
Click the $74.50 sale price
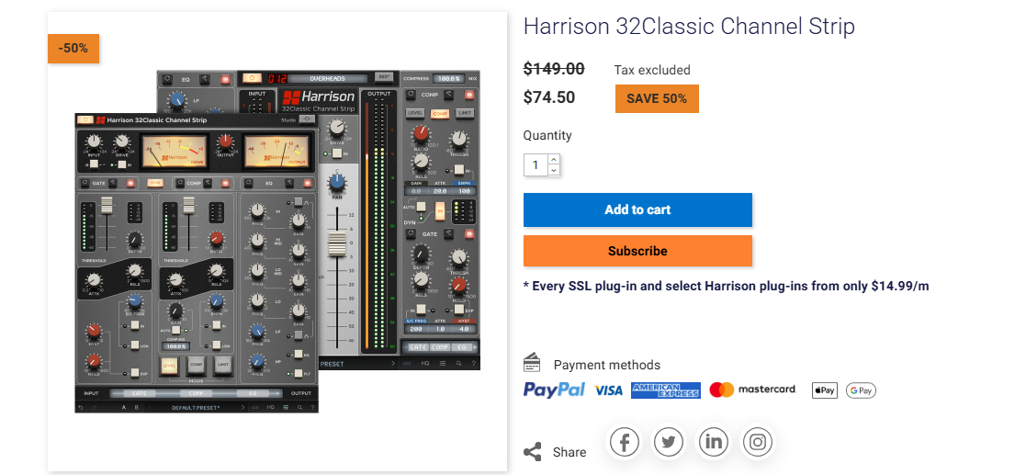pyautogui.click(x=549, y=97)
